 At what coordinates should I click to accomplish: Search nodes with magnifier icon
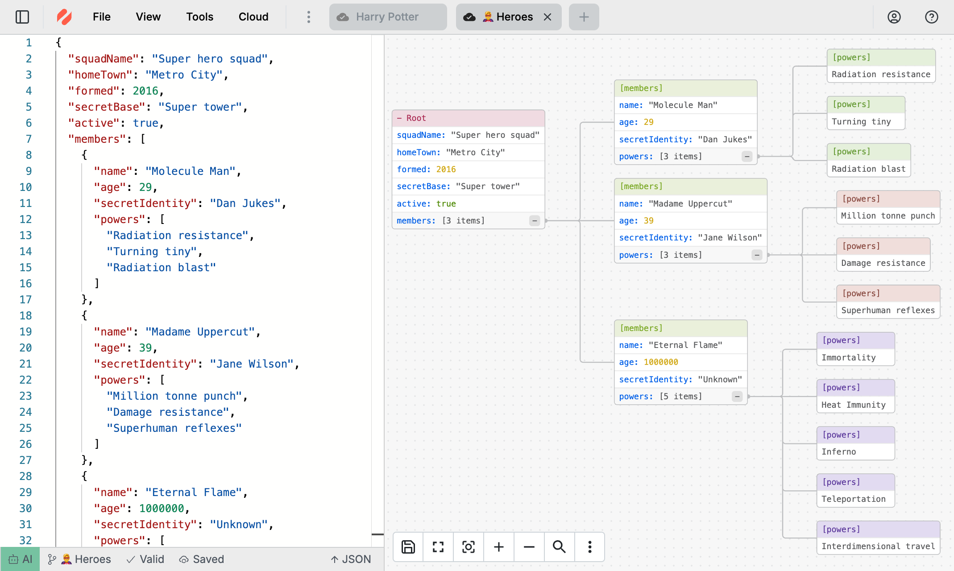pos(559,546)
